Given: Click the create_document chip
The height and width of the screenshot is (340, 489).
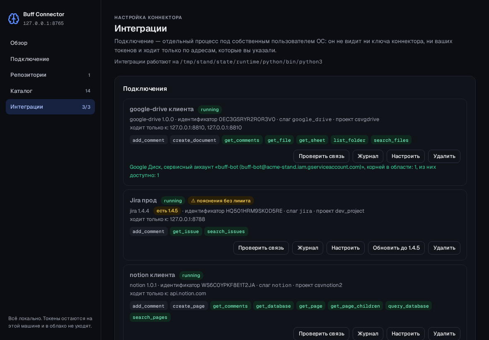Looking at the screenshot, I should click(195, 140).
